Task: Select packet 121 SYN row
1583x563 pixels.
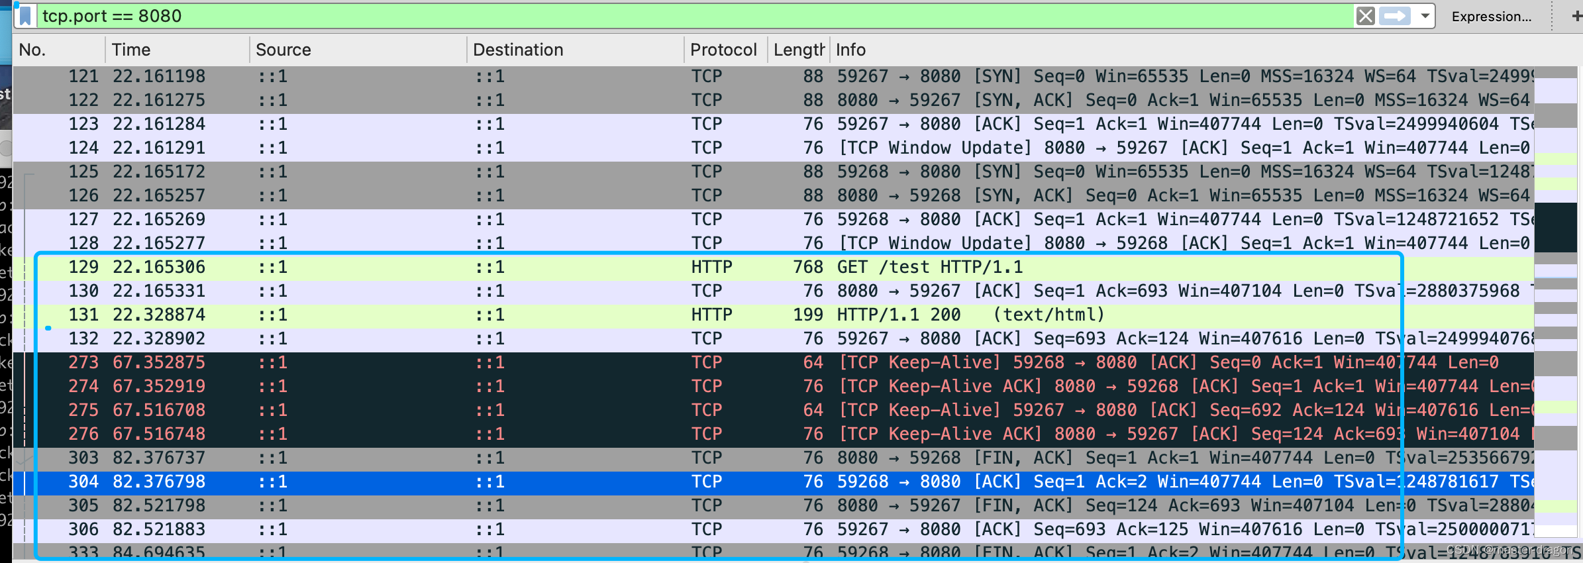Action: pos(774,77)
